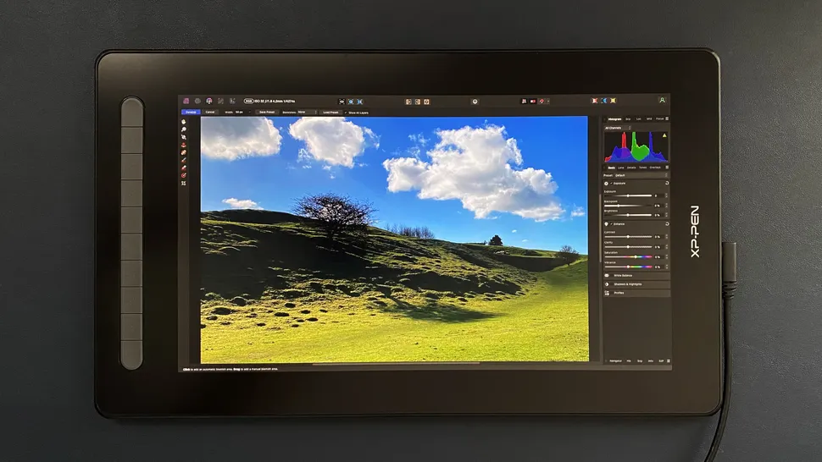Select the View (hand) tool
Viewport: 822px width, 462px height.
click(183, 122)
